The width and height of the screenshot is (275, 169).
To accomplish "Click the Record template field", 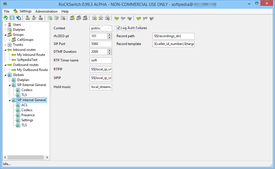I will tap(173, 44).
